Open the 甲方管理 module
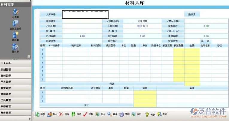The height and width of the screenshot is (121, 229). 16,82
